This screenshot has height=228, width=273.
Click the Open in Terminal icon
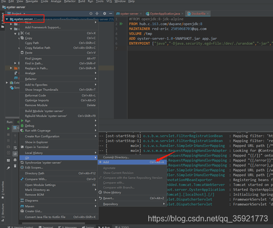tap(22, 147)
